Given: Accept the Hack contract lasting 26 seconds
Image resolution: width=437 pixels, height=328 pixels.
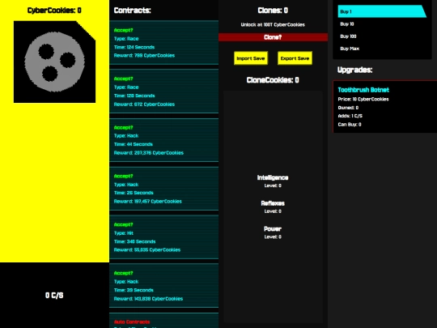Looking at the screenshot, I should pos(124,176).
